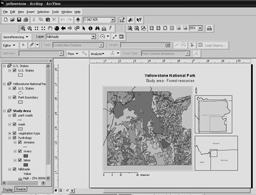Open the Find binoculars tool
The image size is (256, 195).
coord(97,28)
